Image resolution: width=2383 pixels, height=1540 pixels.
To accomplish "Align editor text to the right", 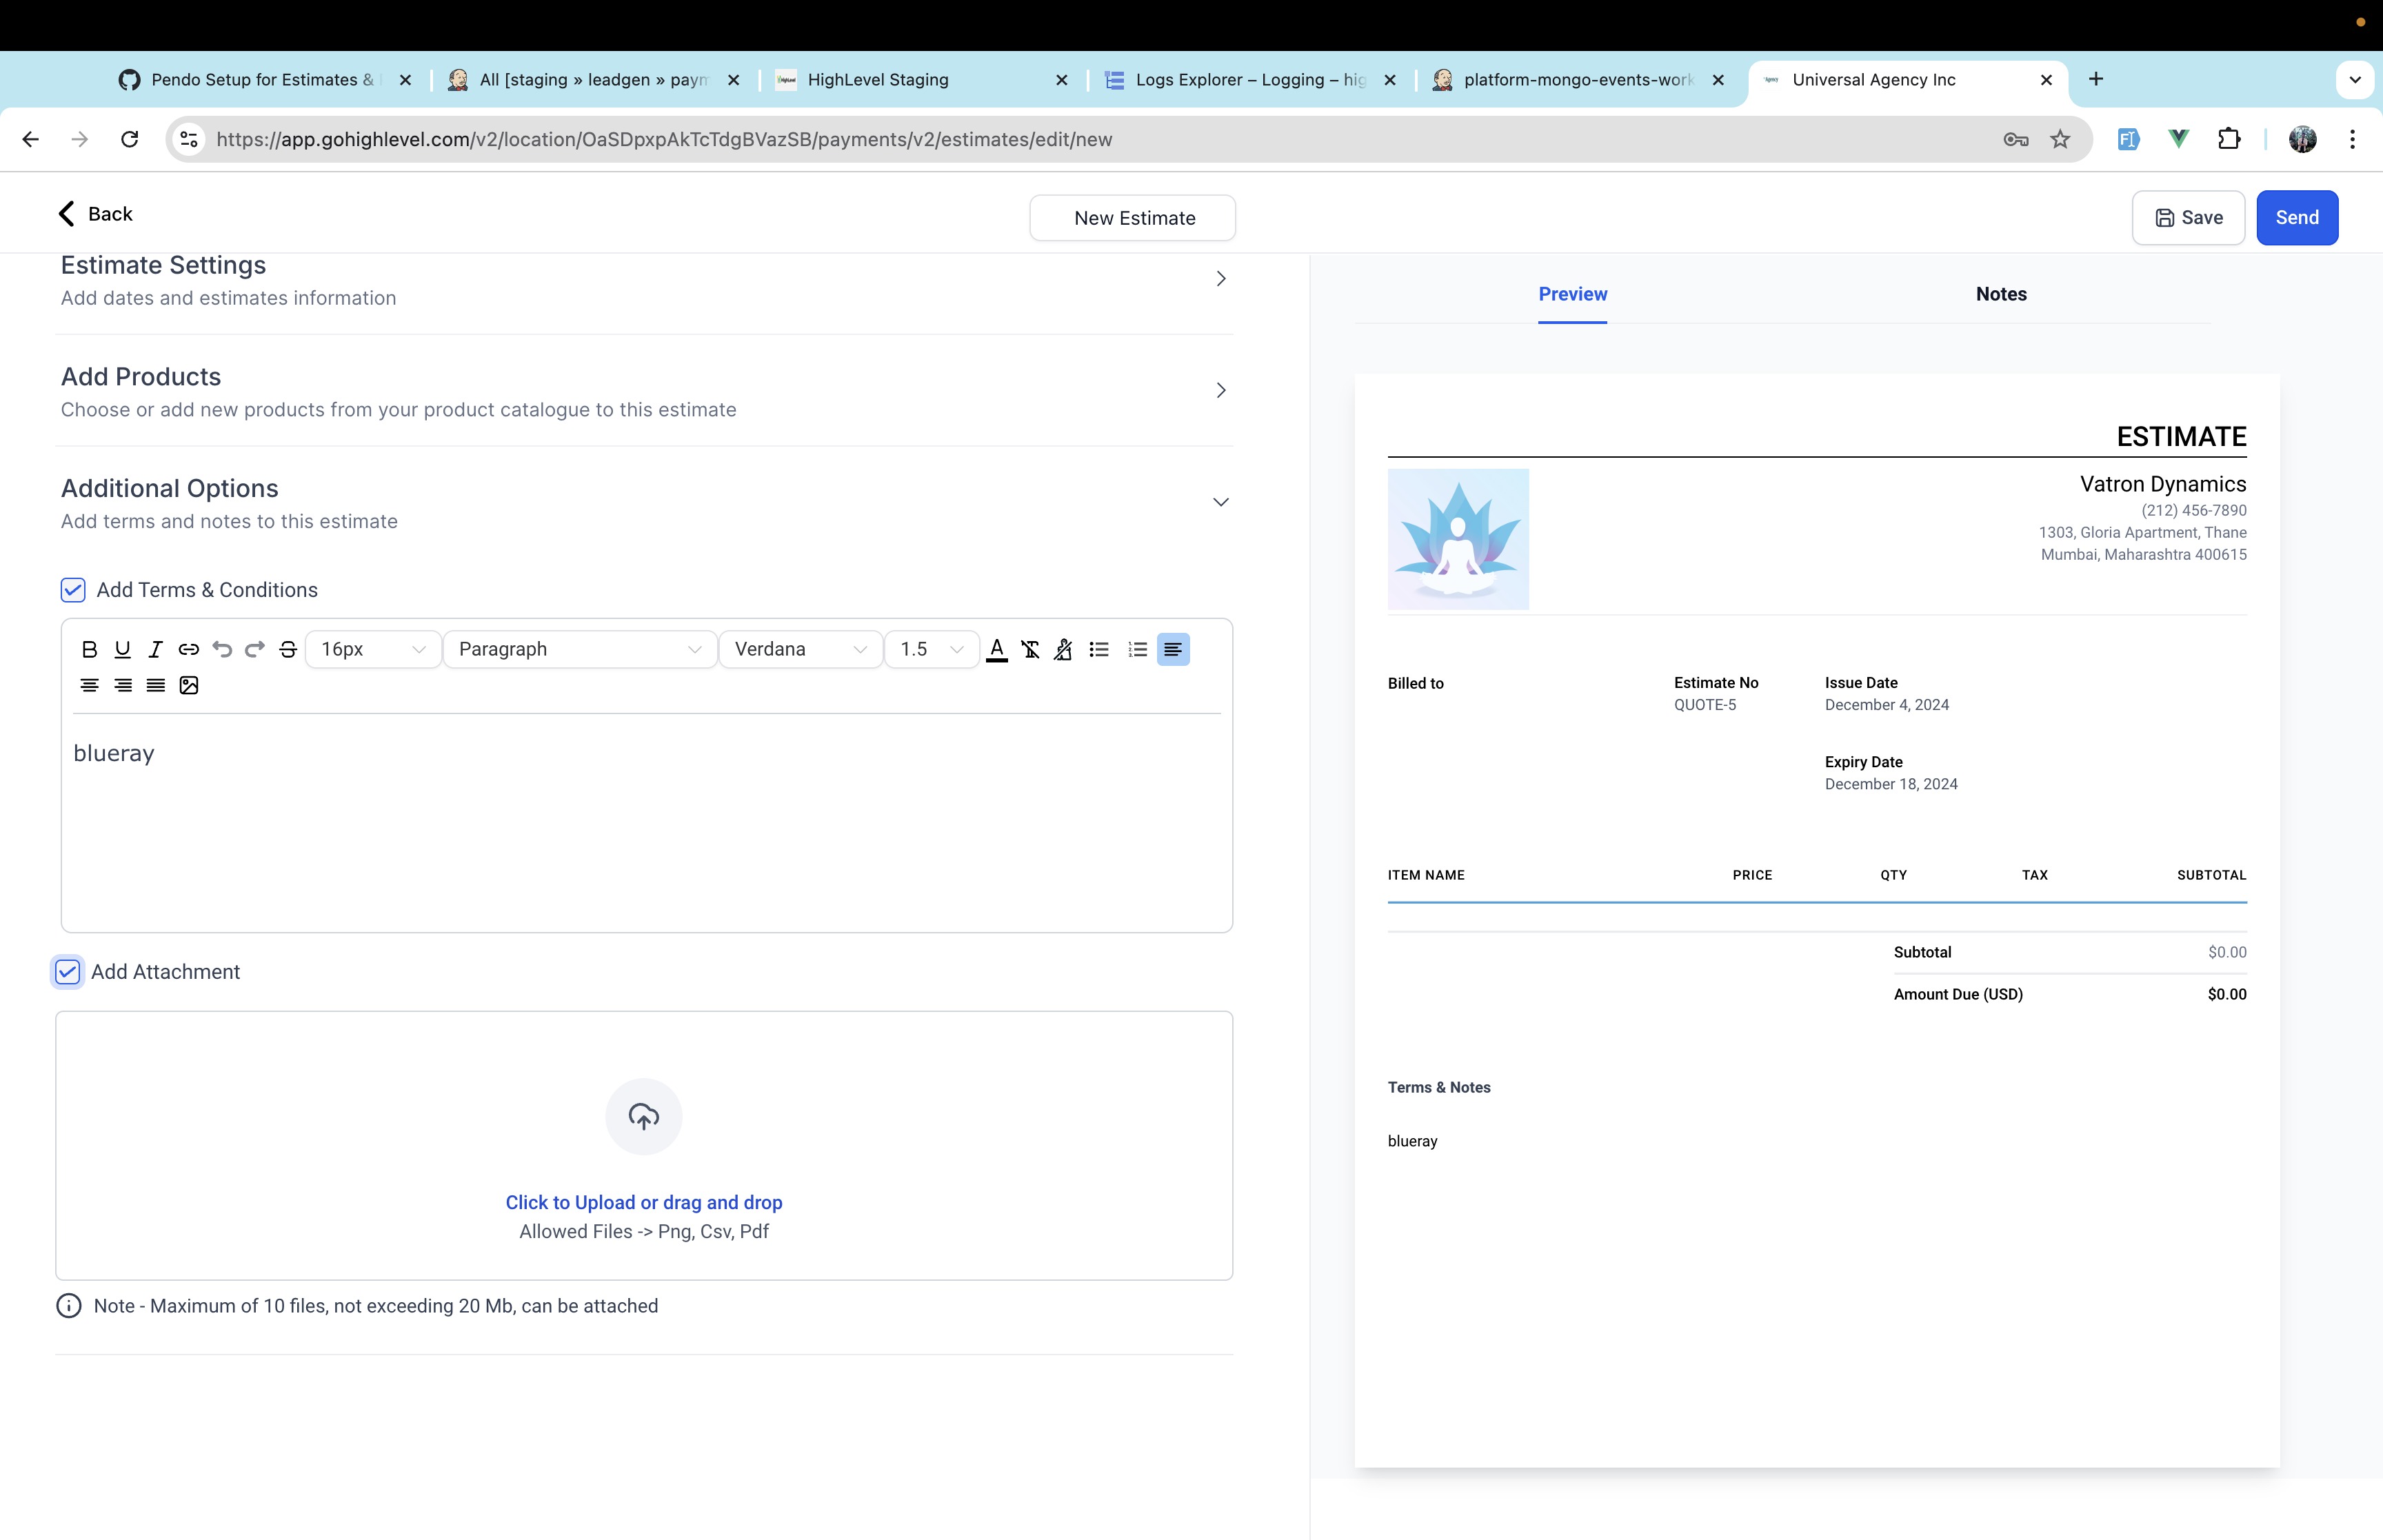I will [122, 685].
